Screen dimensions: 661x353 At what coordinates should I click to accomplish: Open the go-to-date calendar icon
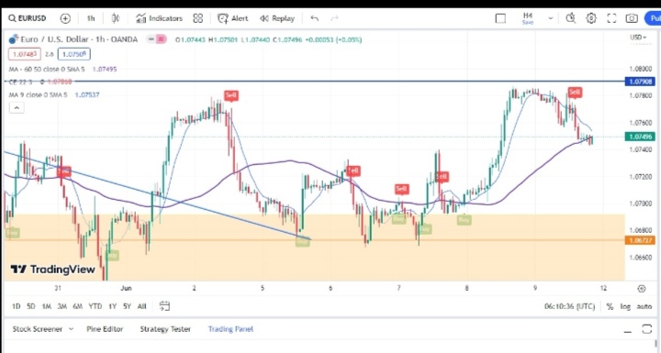click(x=164, y=306)
